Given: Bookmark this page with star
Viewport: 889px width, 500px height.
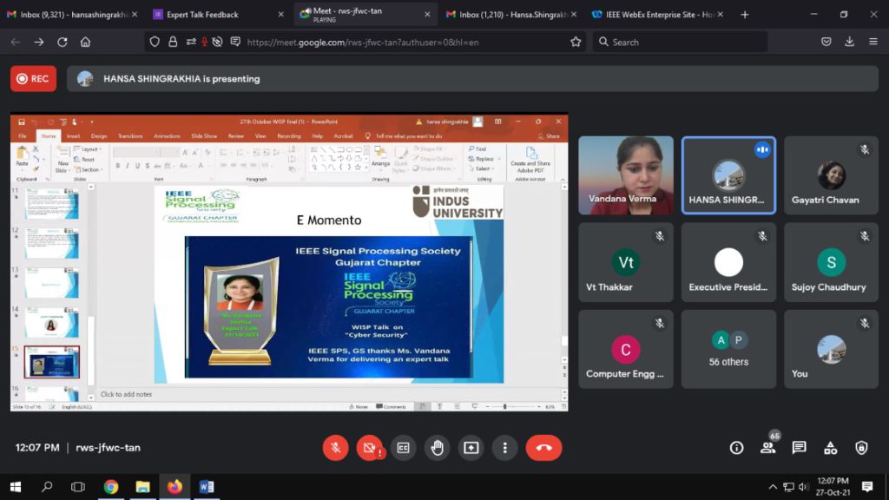Looking at the screenshot, I should 576,42.
